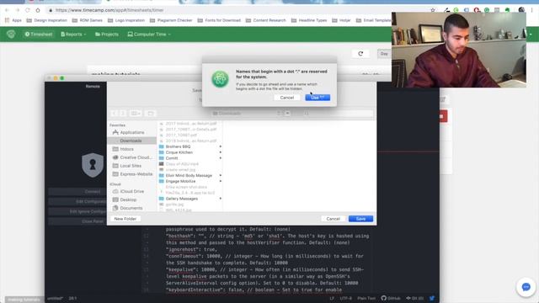Click the TimeCamp logo icon
Screen dimensions: 539x303
pos(11,34)
